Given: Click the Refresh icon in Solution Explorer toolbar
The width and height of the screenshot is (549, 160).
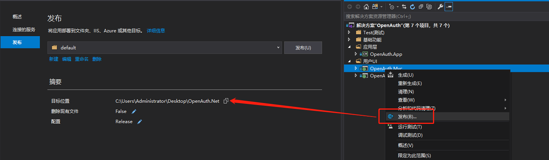Looking at the screenshot, I should point(413,7).
